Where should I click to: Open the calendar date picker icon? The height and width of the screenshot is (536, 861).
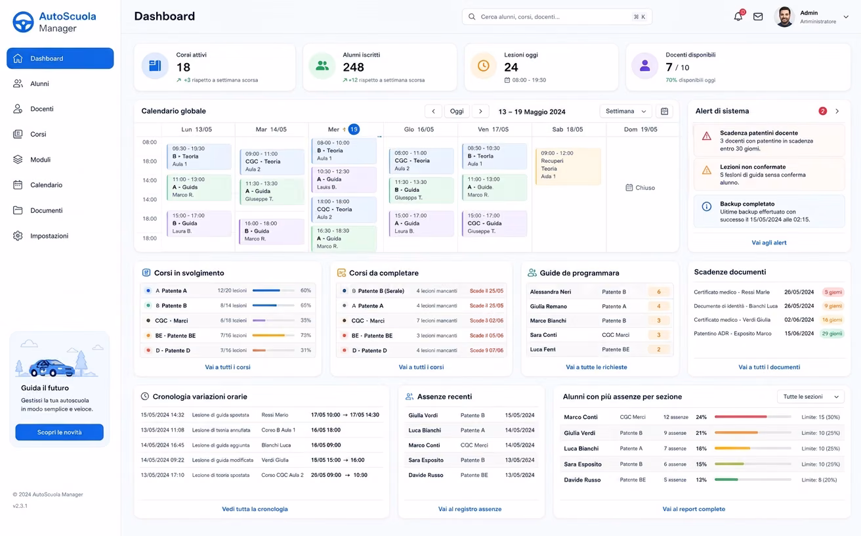tap(665, 111)
